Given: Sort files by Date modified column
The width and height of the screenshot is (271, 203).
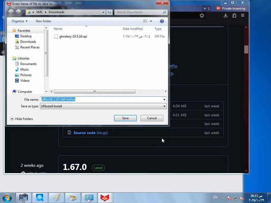Looking at the screenshot, I should (133, 29).
